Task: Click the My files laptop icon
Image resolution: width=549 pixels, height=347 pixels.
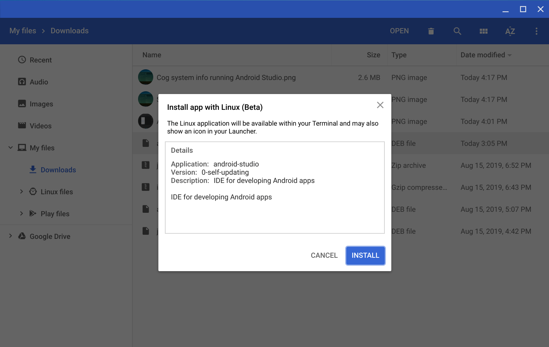Action: click(22, 148)
